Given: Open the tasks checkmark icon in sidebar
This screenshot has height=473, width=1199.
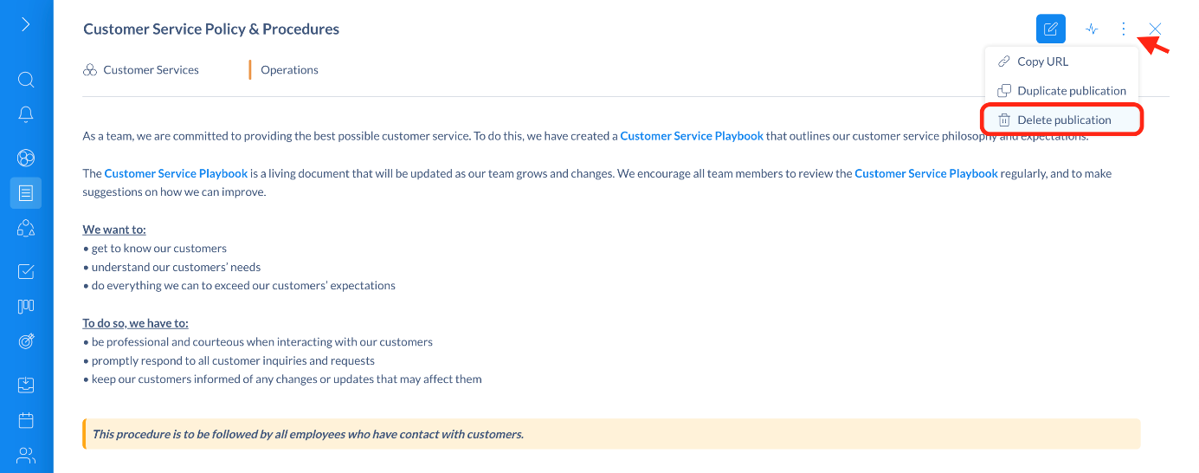Looking at the screenshot, I should click(x=26, y=272).
